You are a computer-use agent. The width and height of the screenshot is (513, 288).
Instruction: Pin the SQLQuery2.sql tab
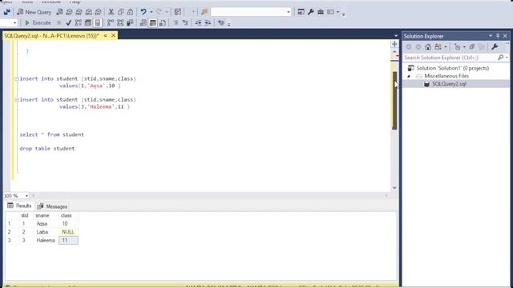105,35
